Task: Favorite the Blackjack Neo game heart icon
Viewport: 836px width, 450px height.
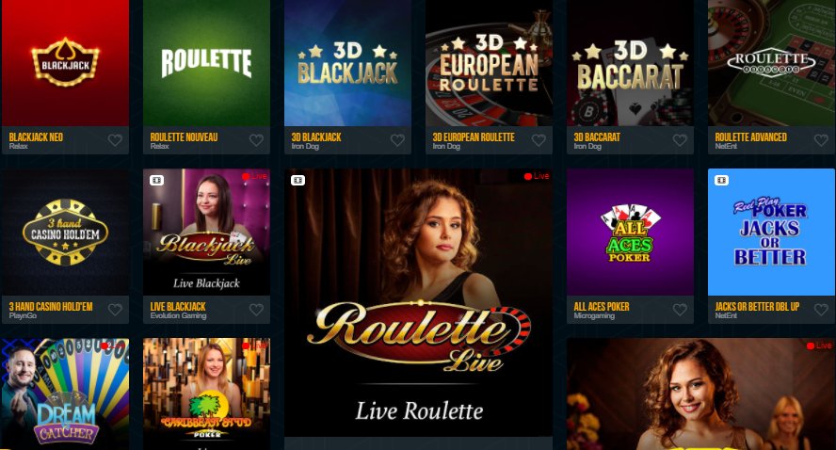Action: point(115,140)
